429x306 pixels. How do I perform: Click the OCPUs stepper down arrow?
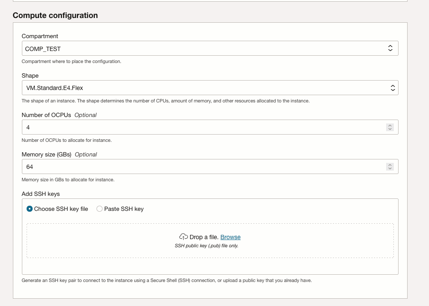tap(390, 129)
